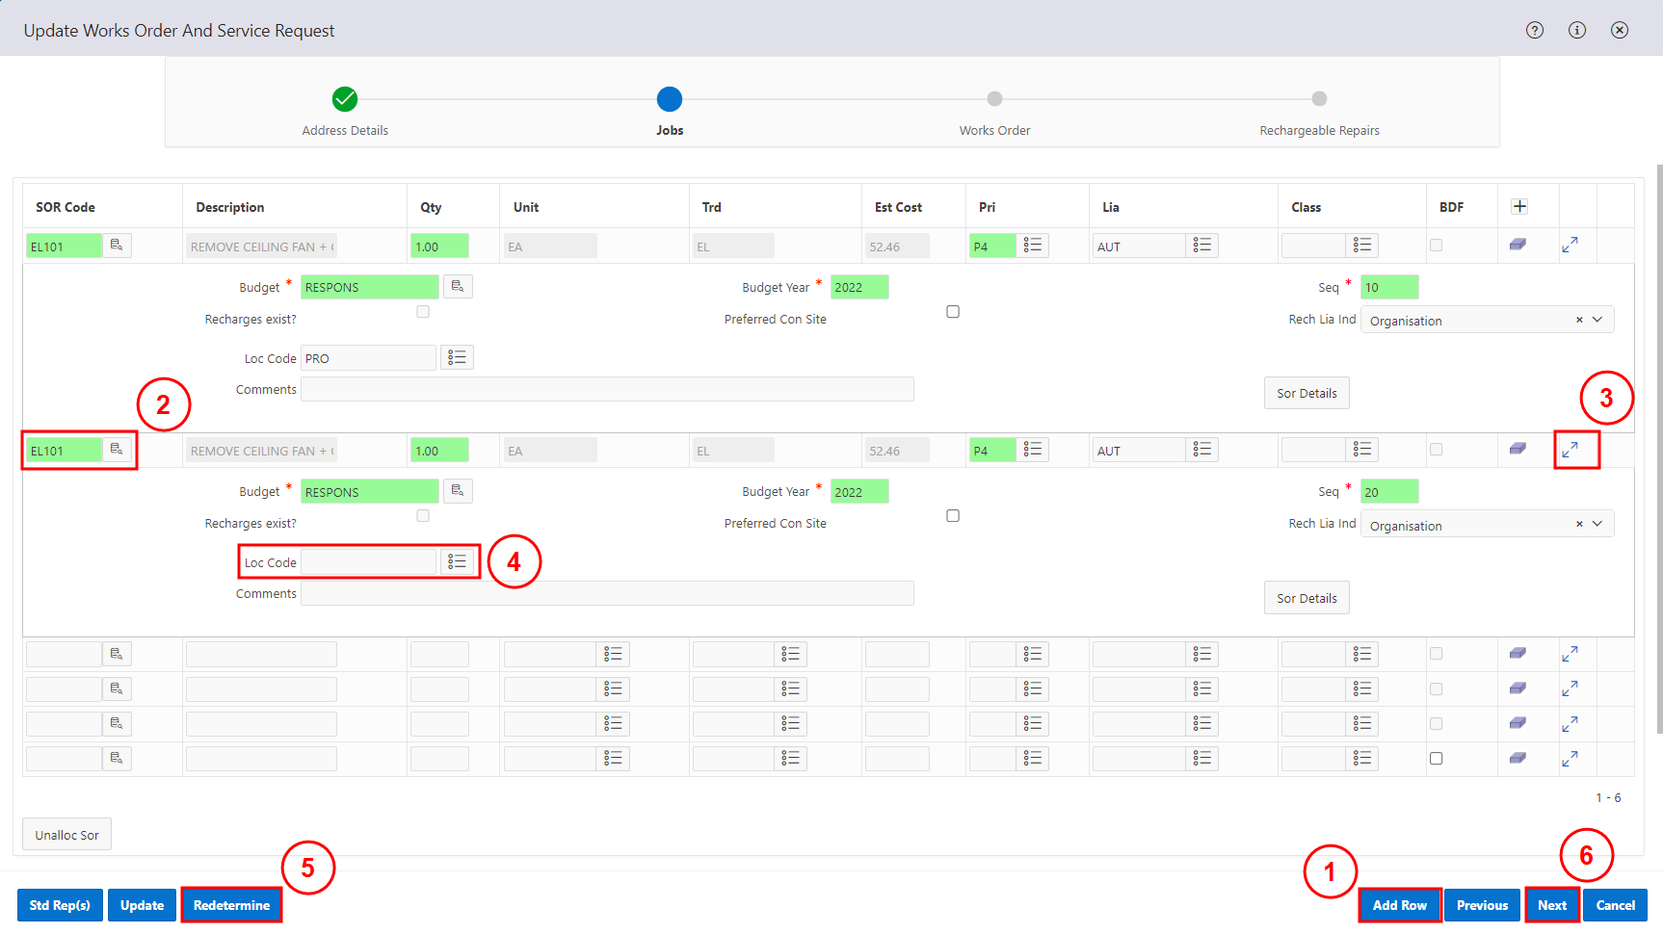Open Budget lookup icon for Seq 10 row
Screen dimensions: 1663x934
pos(458,286)
